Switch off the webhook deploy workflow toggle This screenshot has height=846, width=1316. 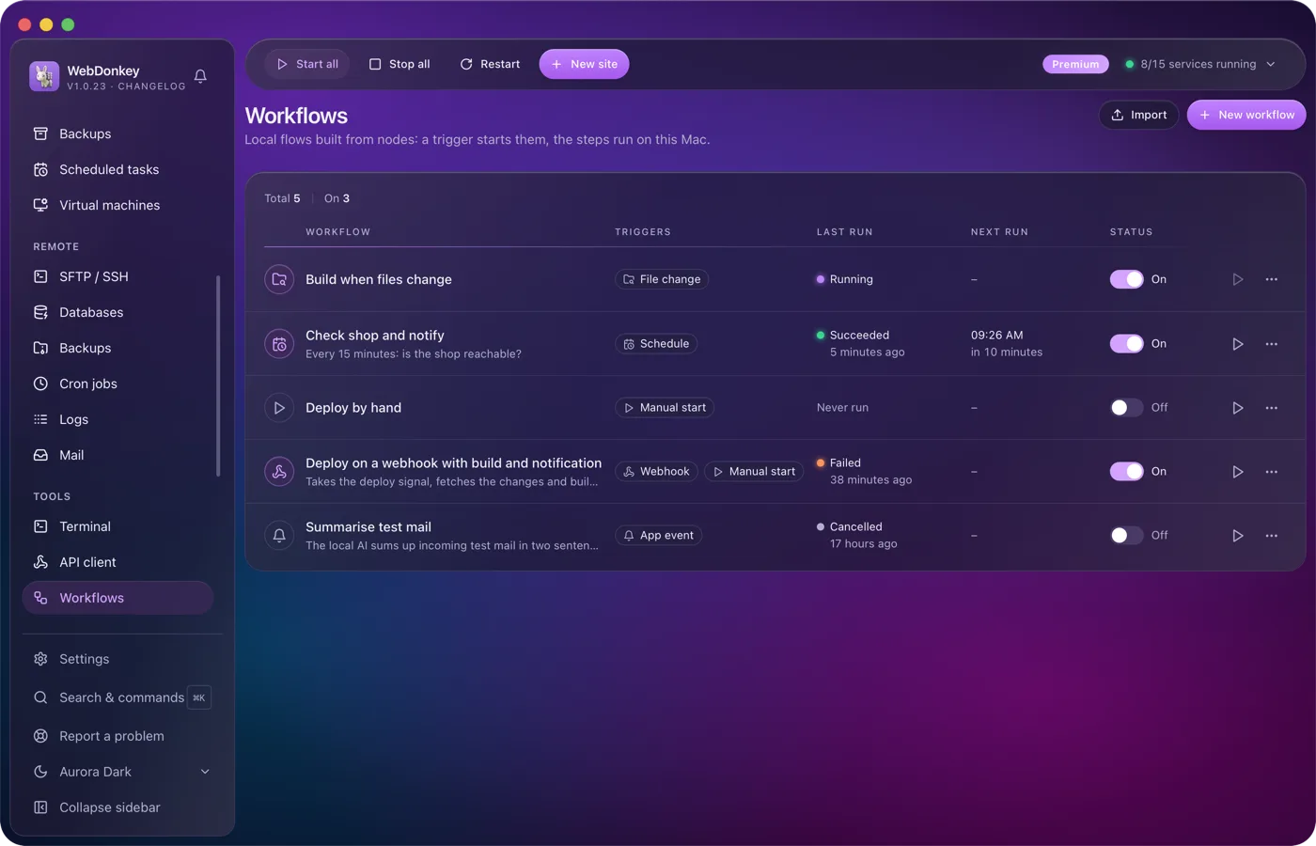tap(1126, 472)
